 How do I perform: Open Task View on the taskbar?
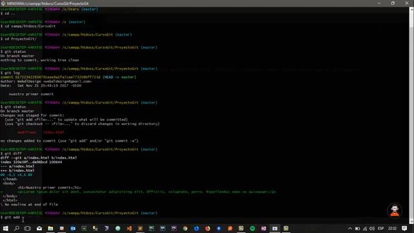click(27, 228)
